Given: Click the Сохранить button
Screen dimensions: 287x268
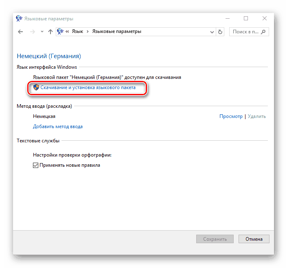Looking at the screenshot, I should click(215, 239).
